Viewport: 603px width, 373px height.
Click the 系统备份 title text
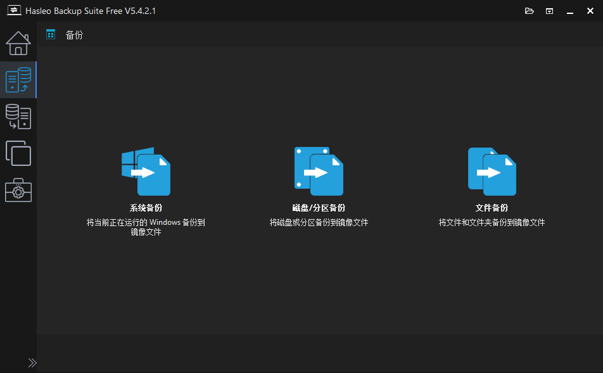(146, 208)
